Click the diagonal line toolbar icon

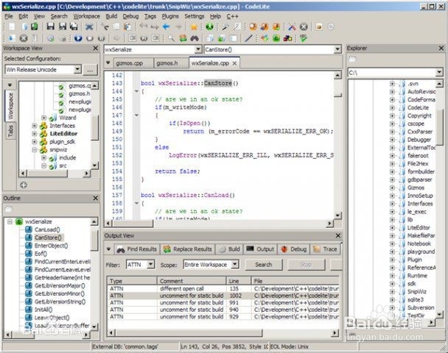248,38
